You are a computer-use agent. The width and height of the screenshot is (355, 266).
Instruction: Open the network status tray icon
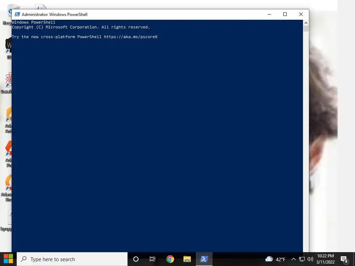[302, 259]
